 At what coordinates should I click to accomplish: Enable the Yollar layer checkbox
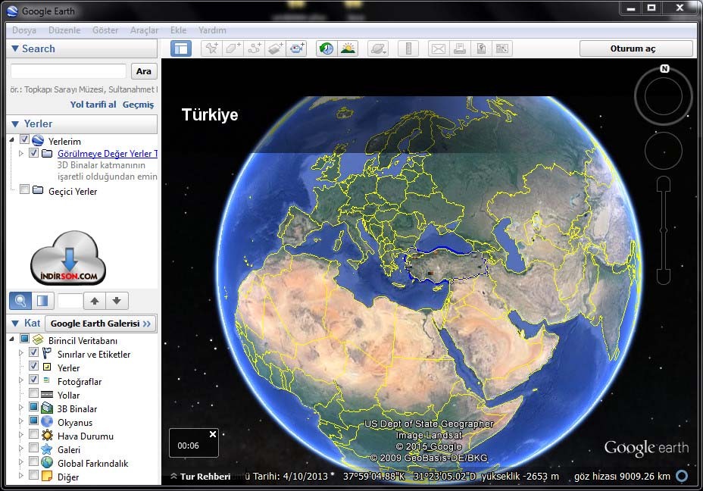(33, 393)
